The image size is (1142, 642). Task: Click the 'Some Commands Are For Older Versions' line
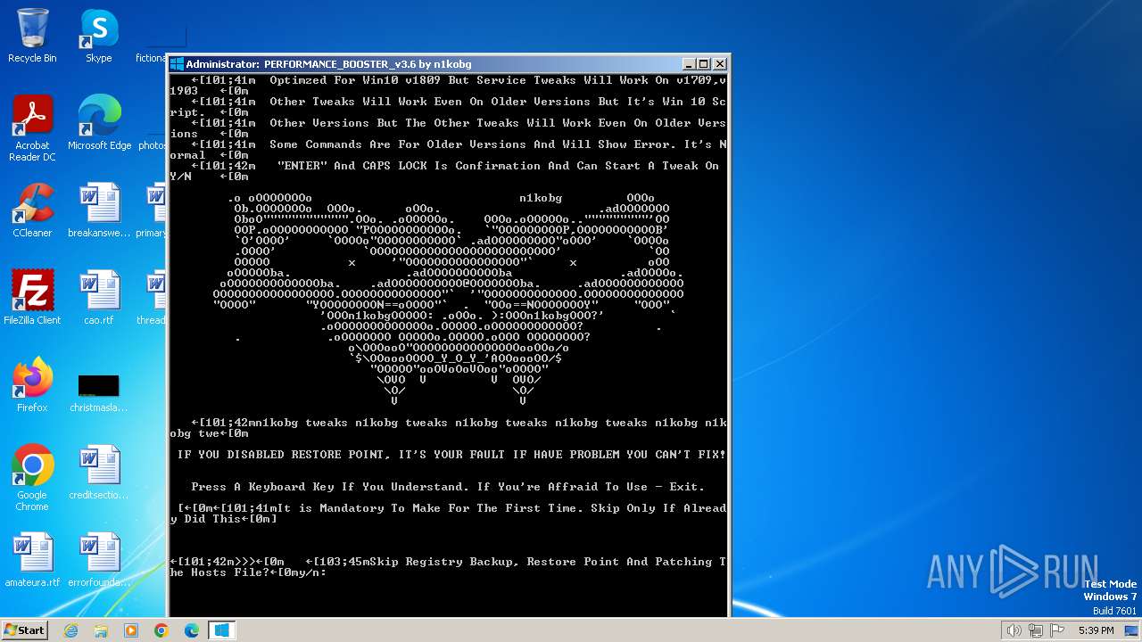click(448, 150)
